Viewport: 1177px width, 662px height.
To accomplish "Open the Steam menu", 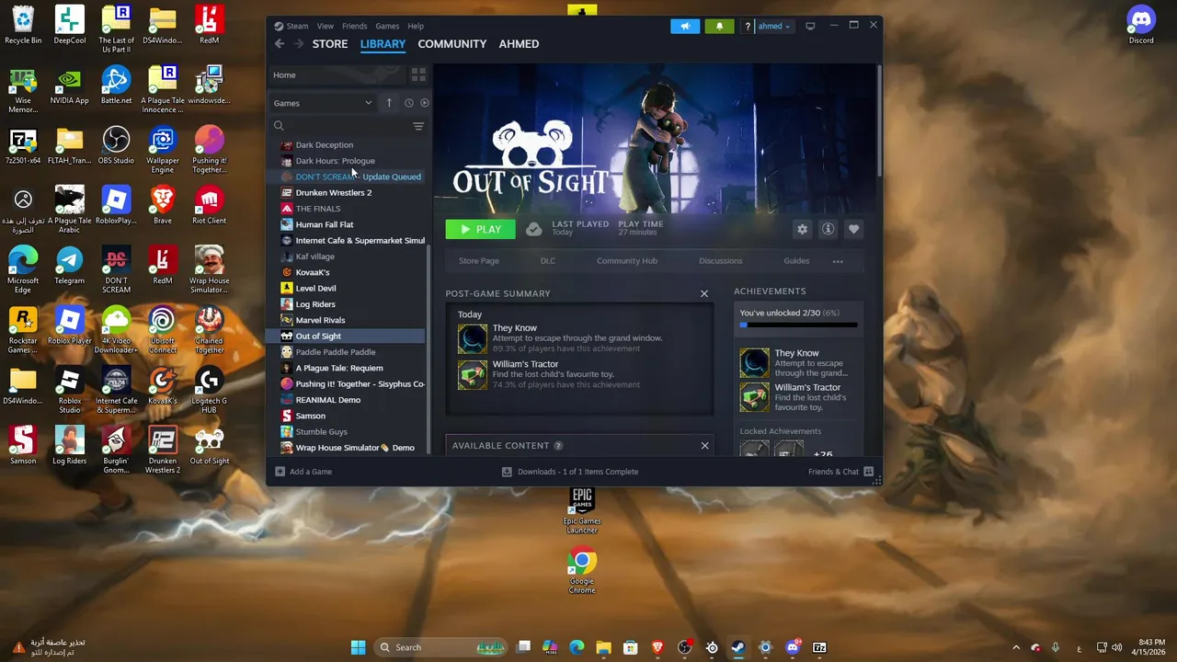I will (297, 26).
